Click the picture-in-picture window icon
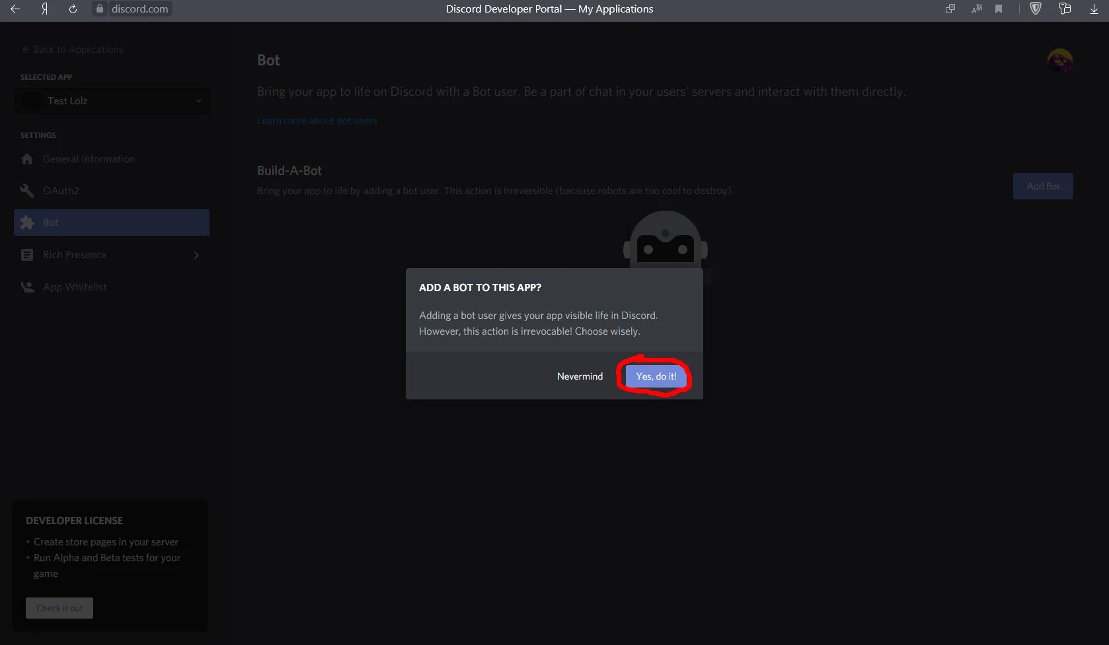 950,9
